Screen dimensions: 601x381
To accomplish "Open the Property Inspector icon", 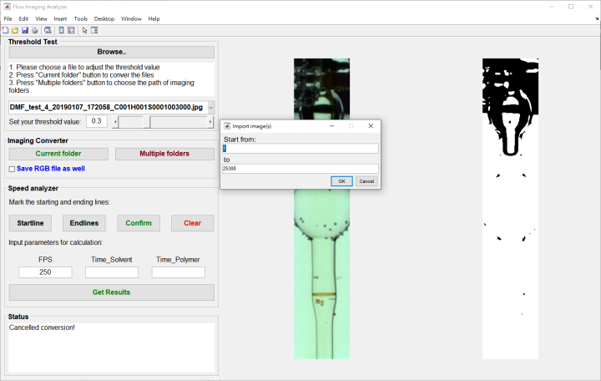I will [94, 30].
